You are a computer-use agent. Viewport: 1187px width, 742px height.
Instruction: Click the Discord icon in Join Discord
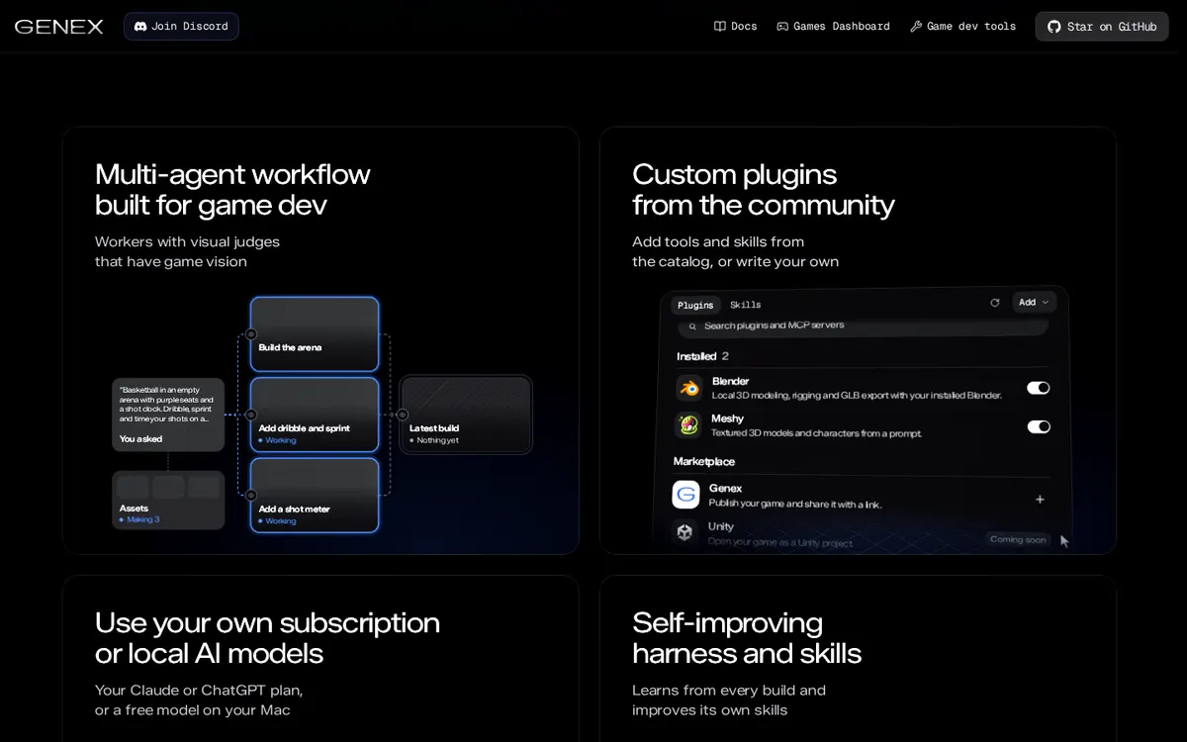tap(140, 27)
